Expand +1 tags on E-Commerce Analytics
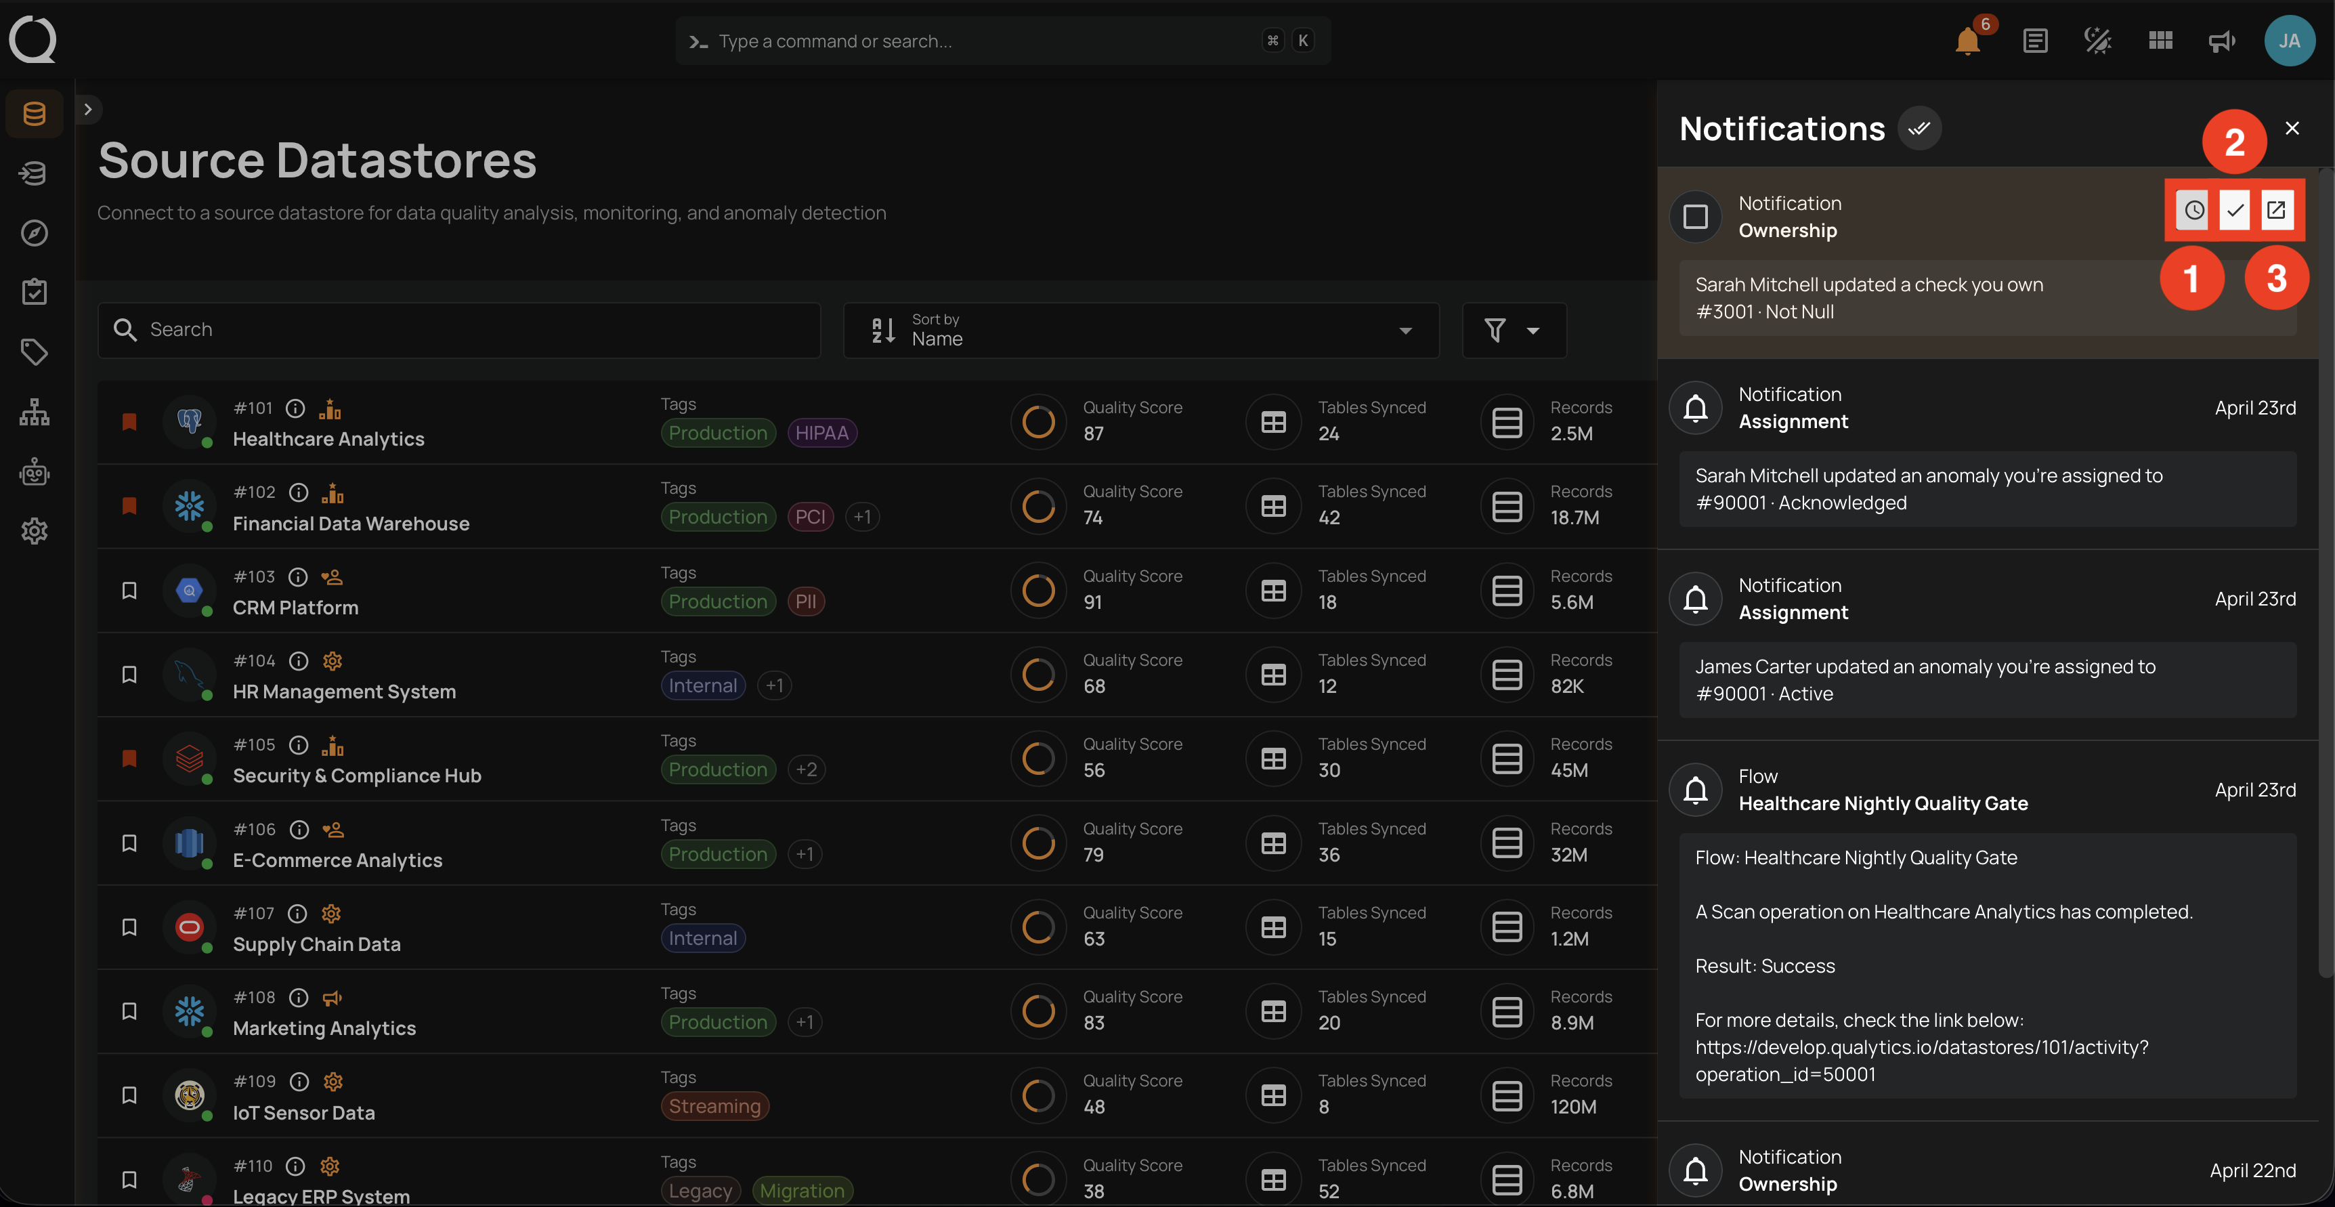The height and width of the screenshot is (1207, 2335). coord(805,854)
